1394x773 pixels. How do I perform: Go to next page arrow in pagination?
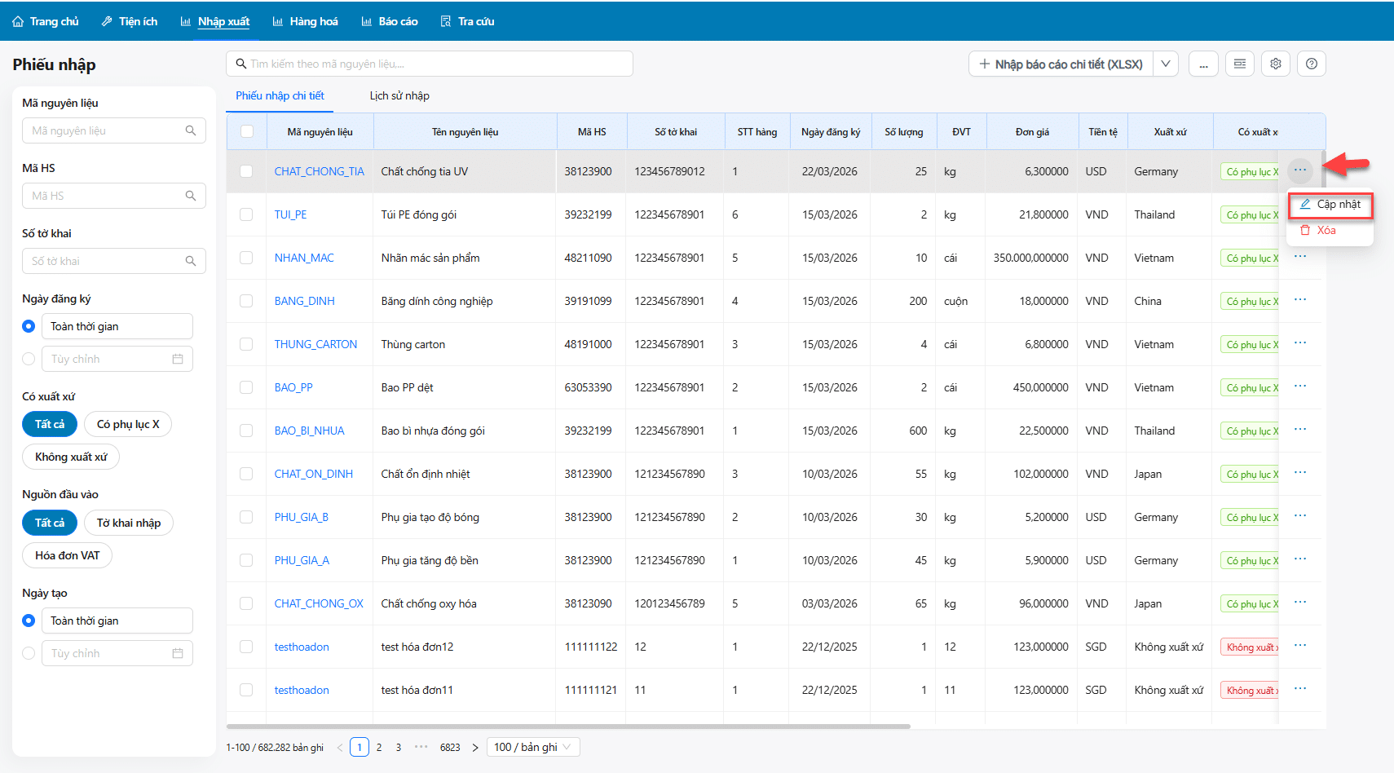pos(475,747)
